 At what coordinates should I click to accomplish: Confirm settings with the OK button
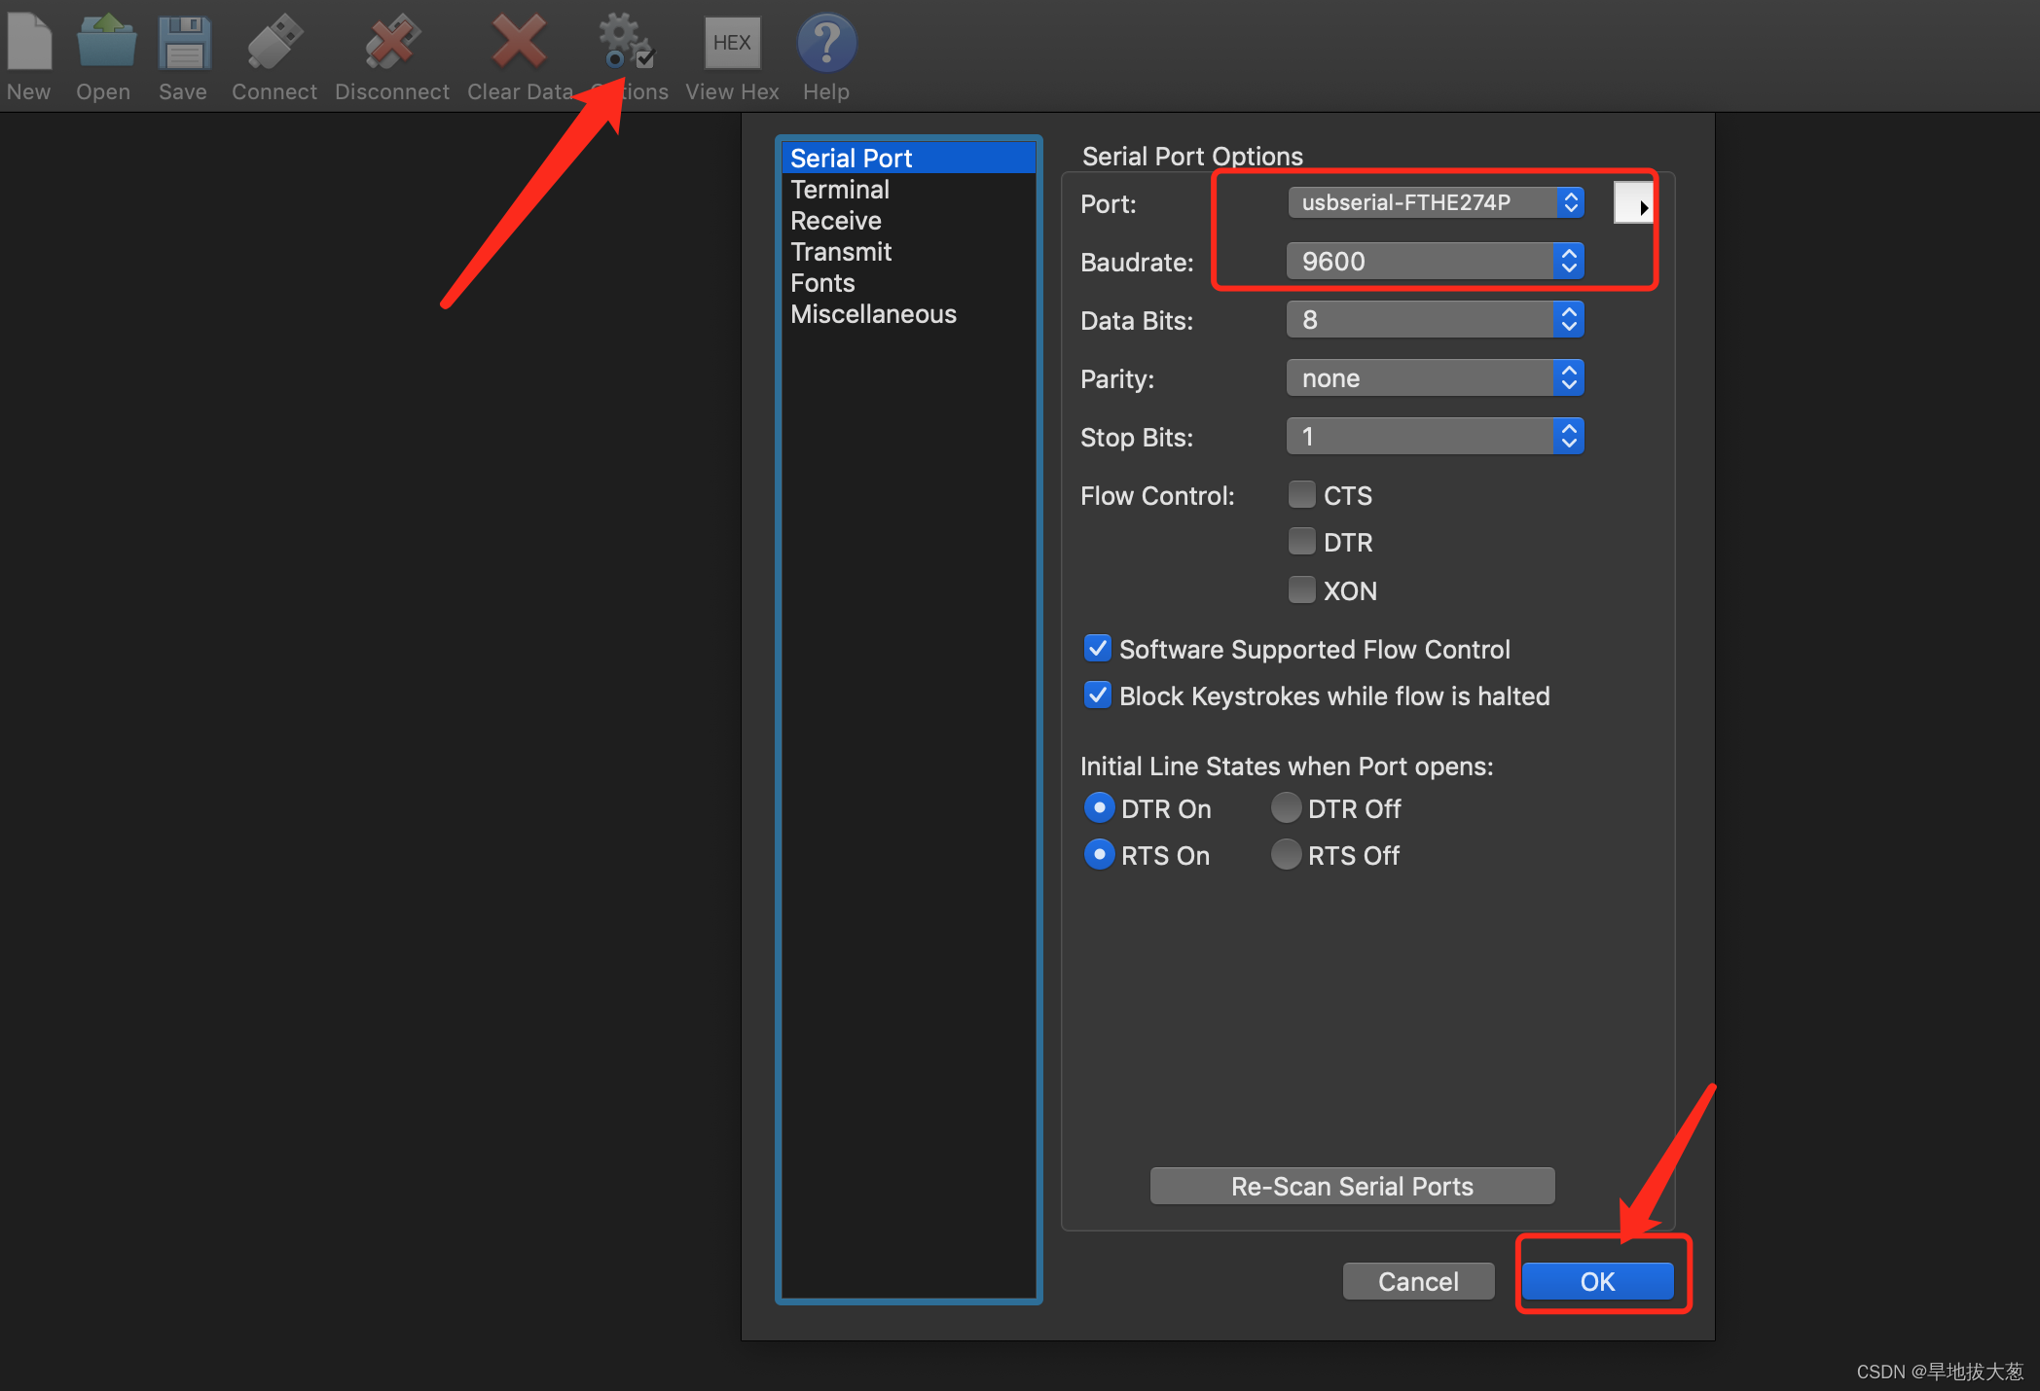pos(1597,1281)
